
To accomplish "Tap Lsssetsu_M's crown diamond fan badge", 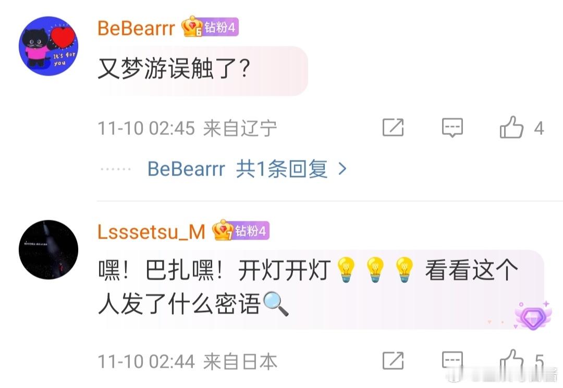I will [x=240, y=231].
